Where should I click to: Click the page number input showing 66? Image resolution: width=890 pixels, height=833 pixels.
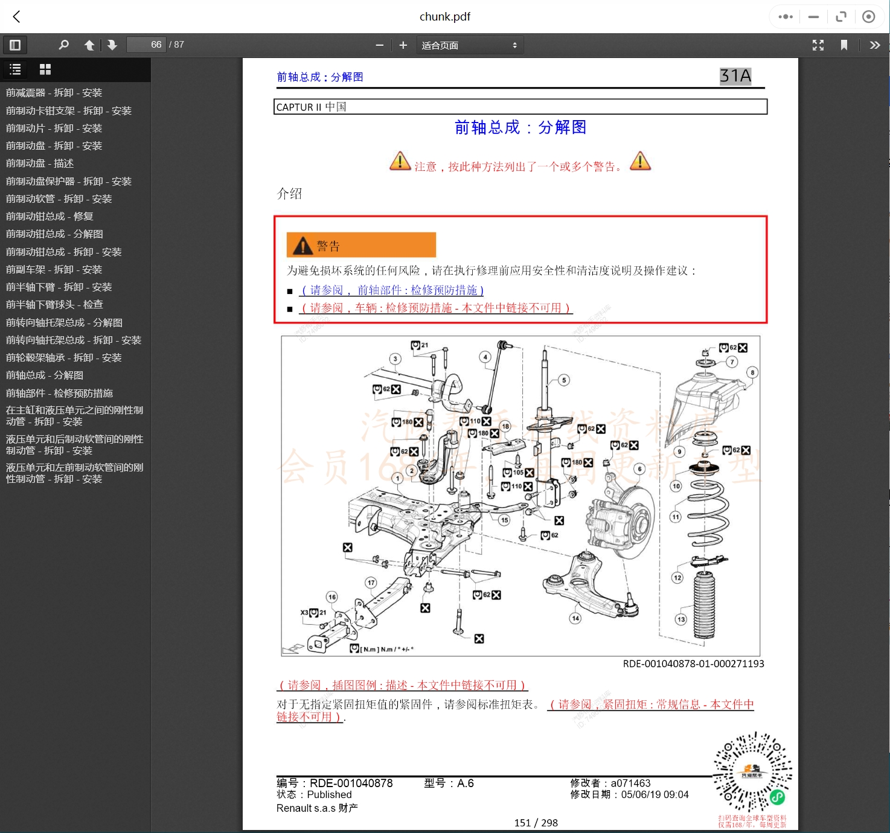(146, 44)
